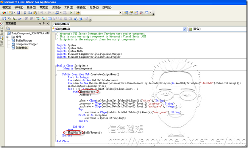Open the Command Window dropdown arrow
248x148 pixels.
click(x=150, y=13)
